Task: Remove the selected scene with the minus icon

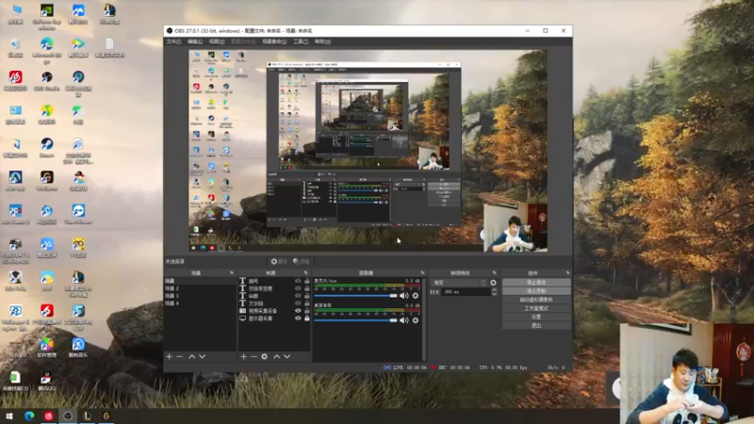Action: (179, 357)
